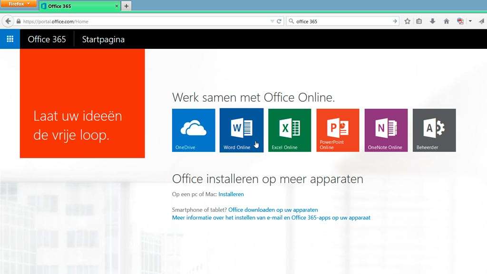Open the Office 365 app launcher grid
This screenshot has height=274, width=487.
[x=10, y=39]
